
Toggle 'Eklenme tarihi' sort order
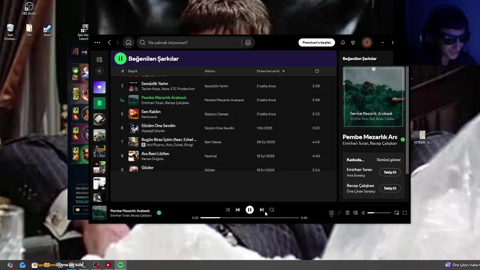[271, 71]
